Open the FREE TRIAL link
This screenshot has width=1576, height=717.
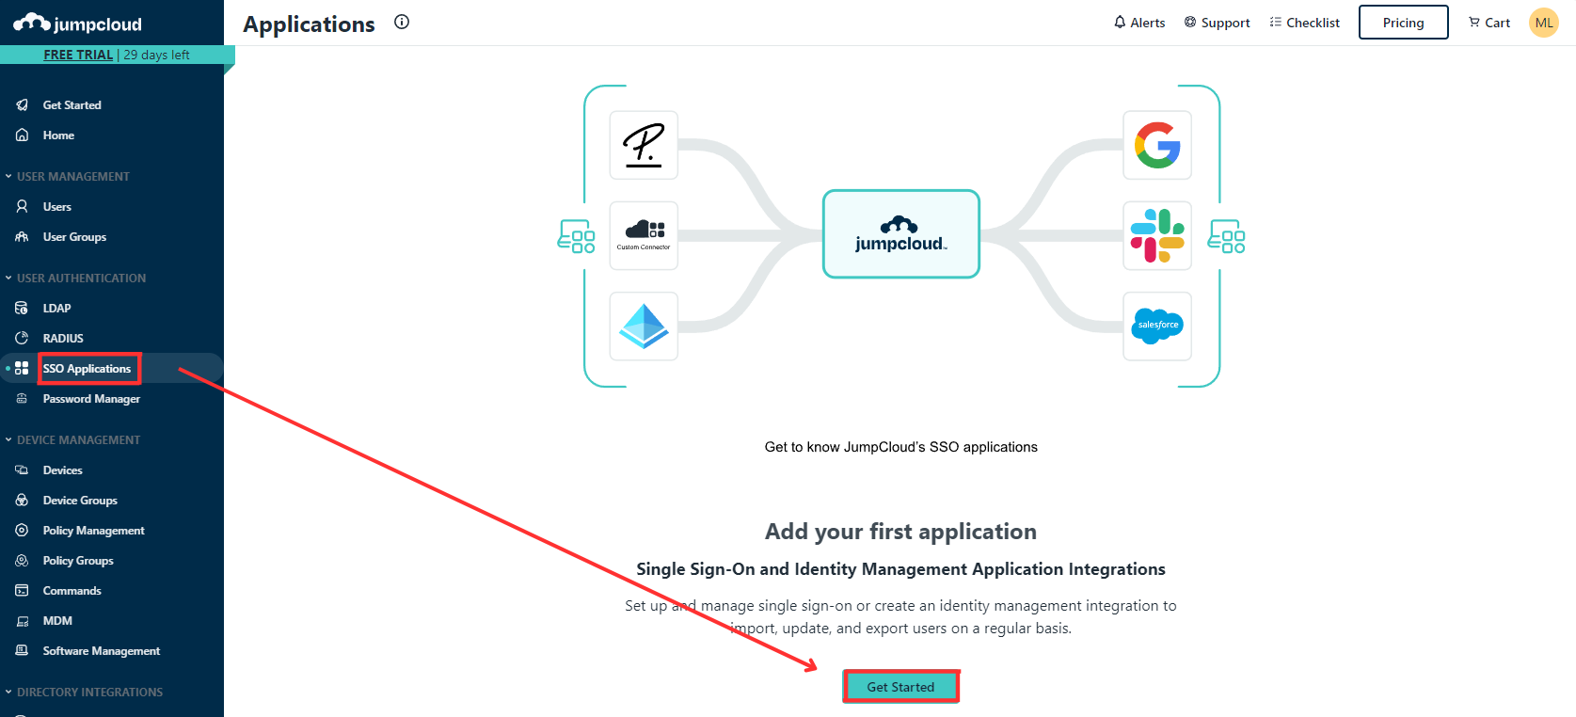(x=78, y=56)
